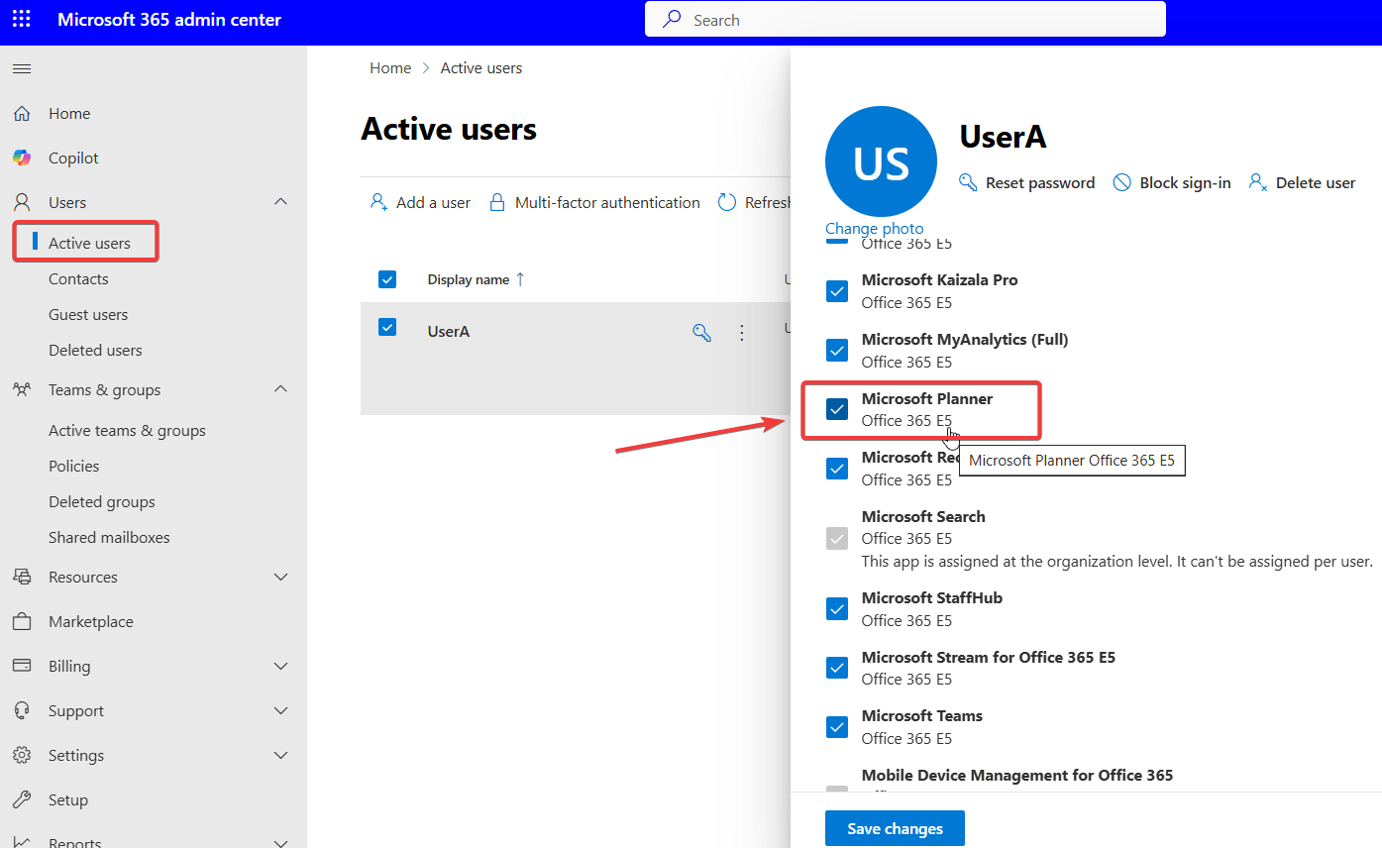Click the Users person icon
This screenshot has height=848, width=1382.
[22, 203]
